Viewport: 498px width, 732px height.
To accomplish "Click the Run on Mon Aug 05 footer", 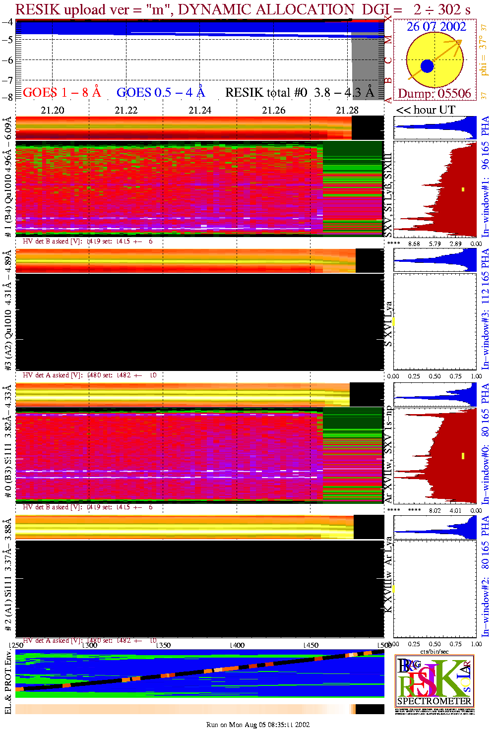I will point(258,725).
